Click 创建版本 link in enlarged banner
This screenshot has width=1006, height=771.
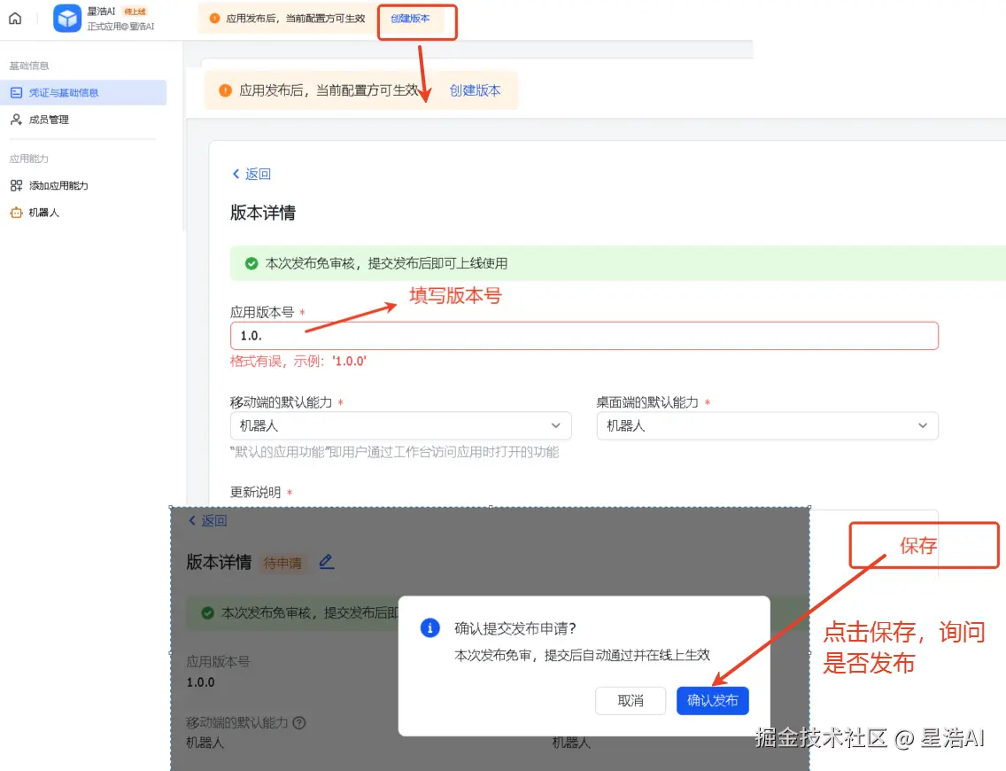[475, 90]
